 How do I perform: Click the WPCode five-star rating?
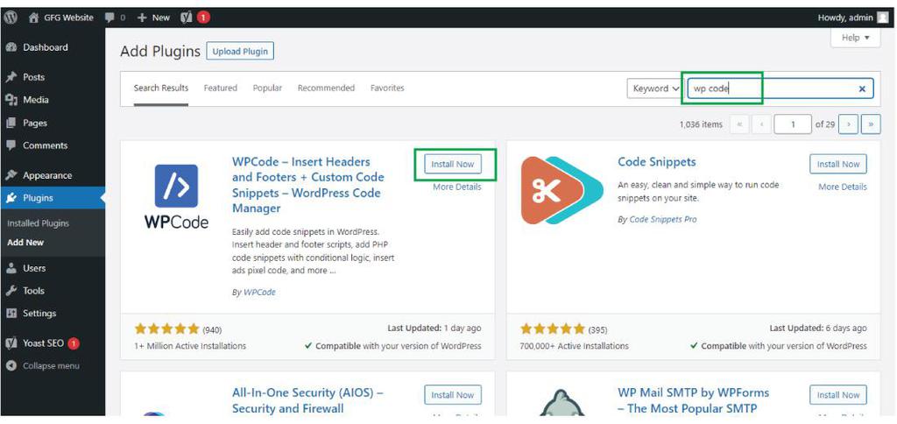167,329
